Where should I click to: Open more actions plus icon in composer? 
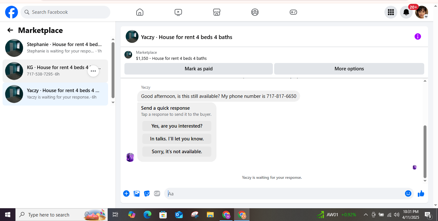coord(126,193)
